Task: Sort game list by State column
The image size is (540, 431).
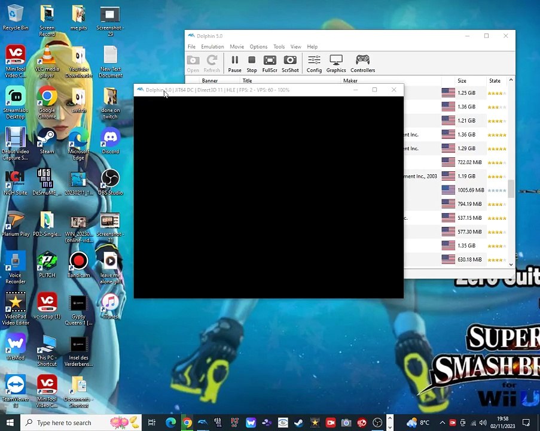Action: pos(495,81)
